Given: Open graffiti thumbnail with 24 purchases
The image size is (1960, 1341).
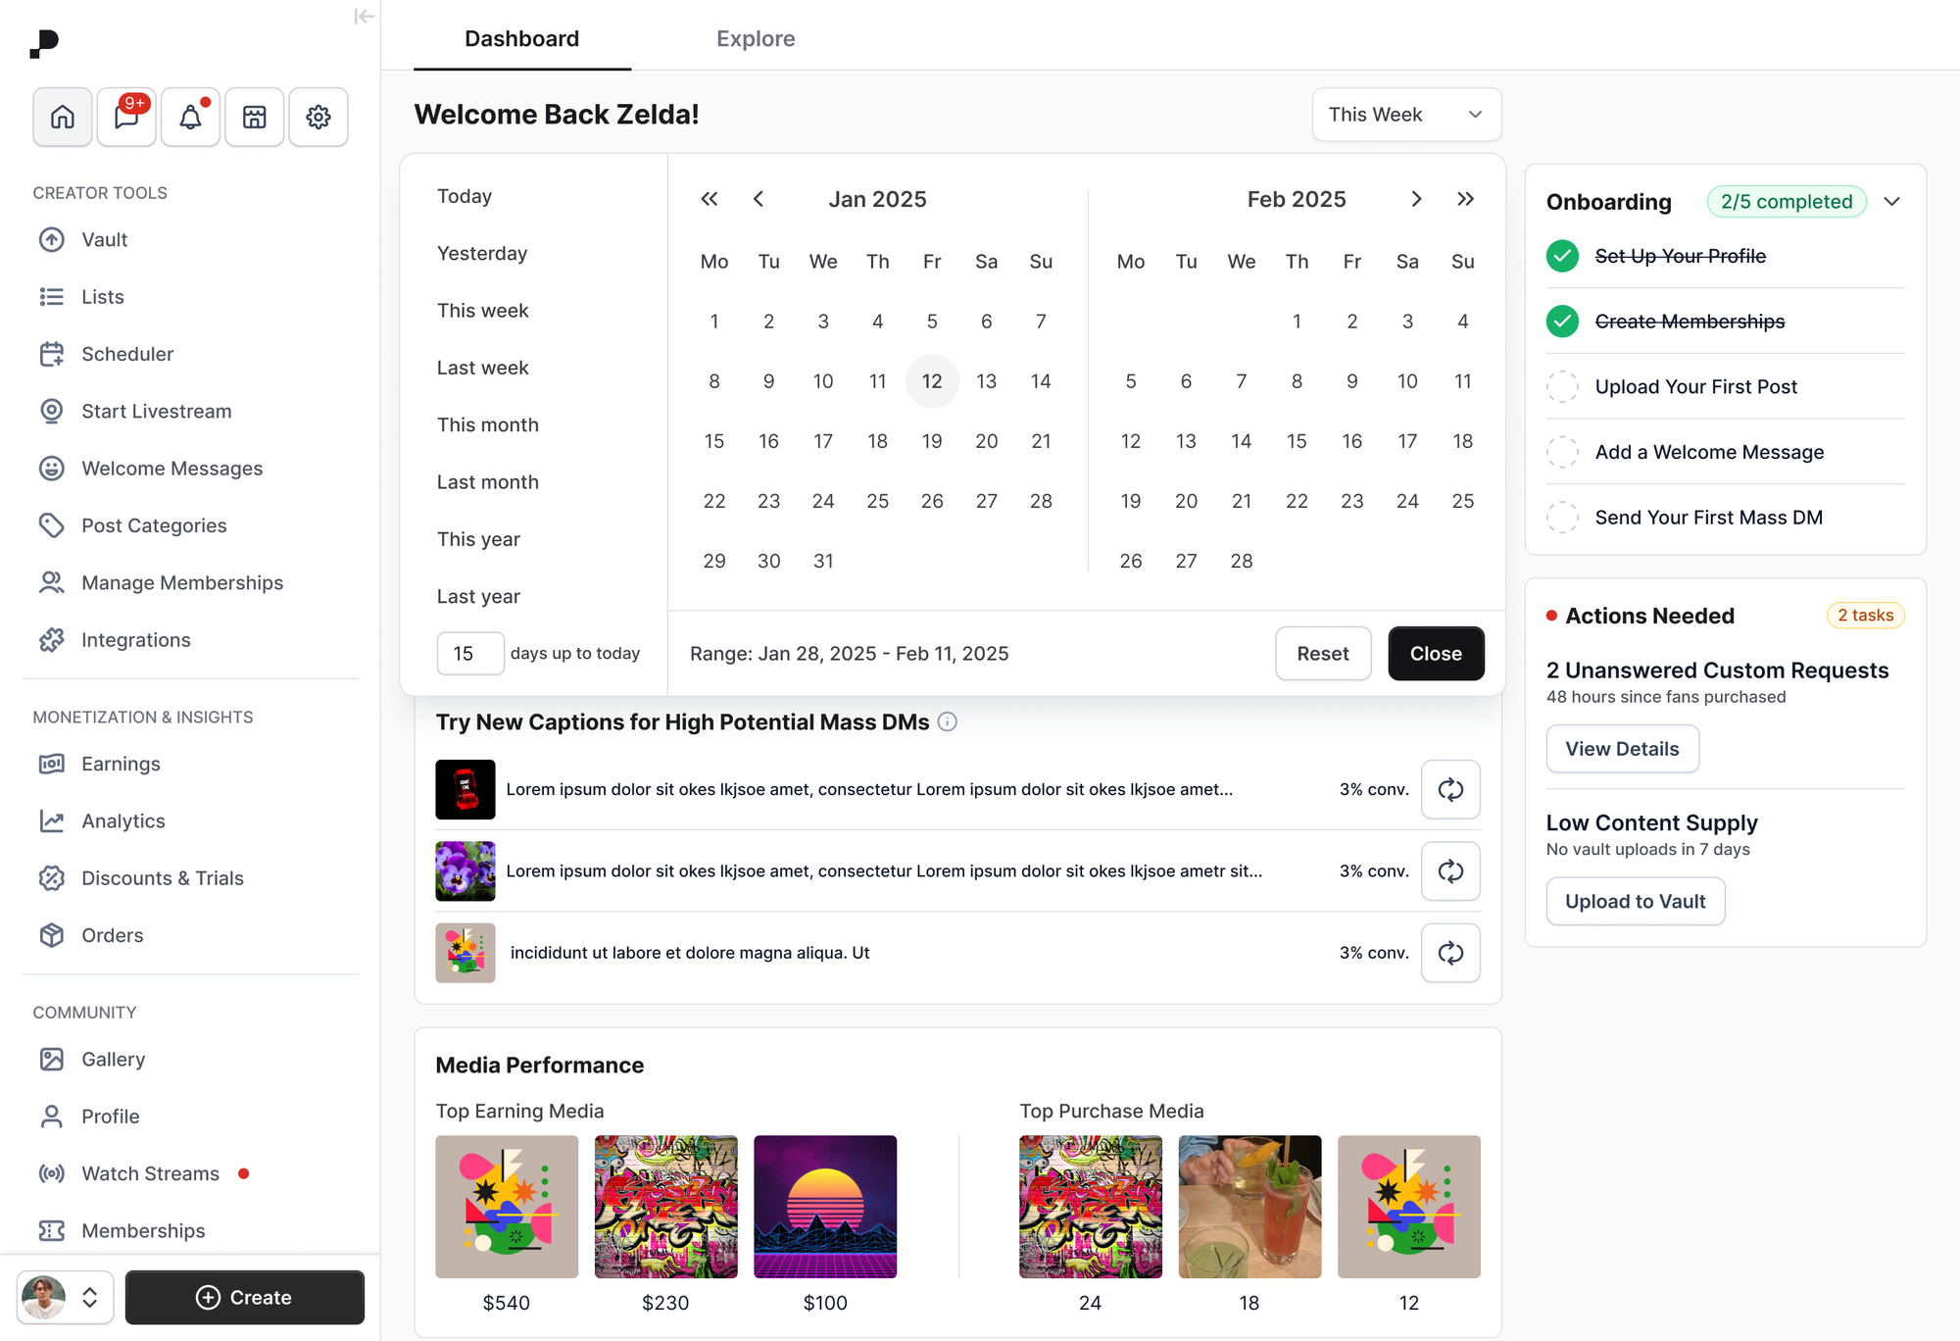Looking at the screenshot, I should tap(1091, 1207).
